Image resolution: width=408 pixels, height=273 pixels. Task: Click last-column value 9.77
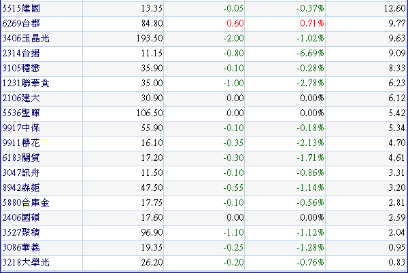(x=397, y=24)
